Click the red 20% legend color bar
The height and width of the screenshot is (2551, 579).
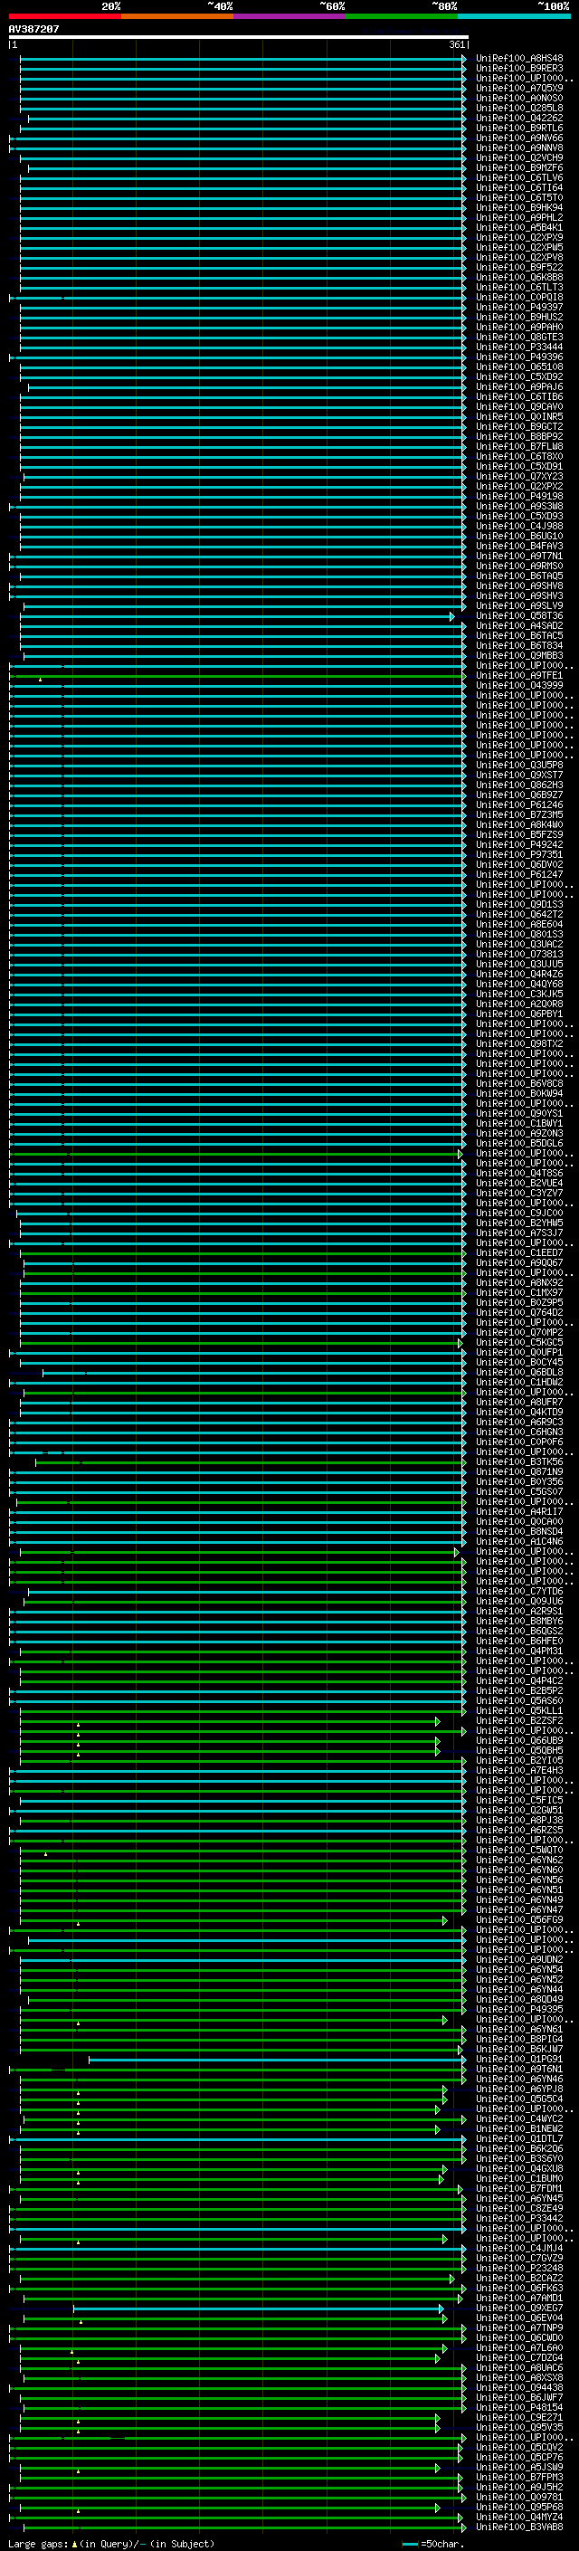point(64,16)
